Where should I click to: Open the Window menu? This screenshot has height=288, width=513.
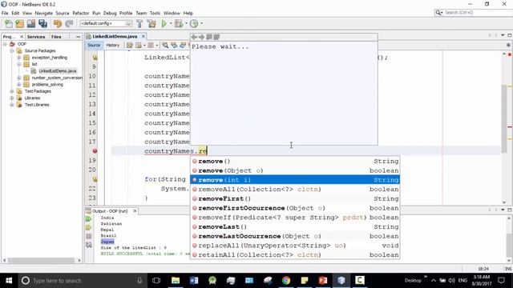click(x=172, y=13)
